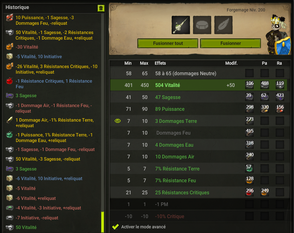The image size is (294, 233).
Task: Toggle the eye icon next to Dommages Terre
Action: coord(118,121)
